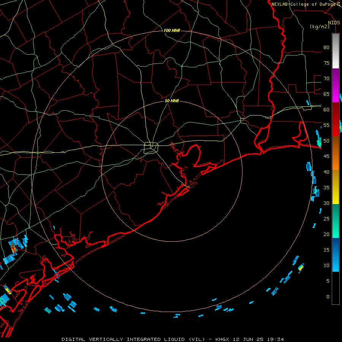Click the "50 NMI" range ring label
The image size is (342, 342).
pos(172,101)
